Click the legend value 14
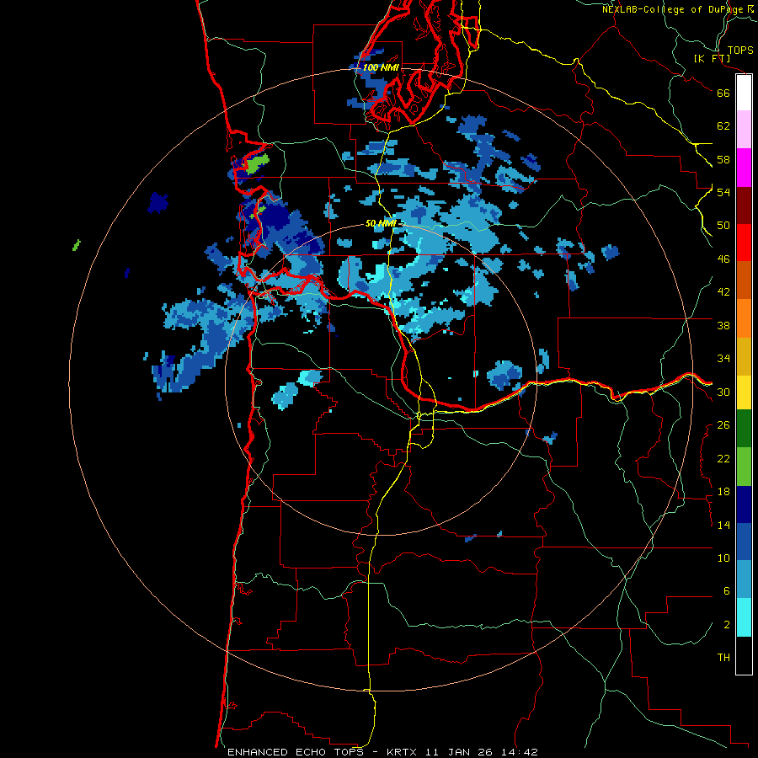Image resolution: width=758 pixels, height=758 pixels. click(723, 525)
